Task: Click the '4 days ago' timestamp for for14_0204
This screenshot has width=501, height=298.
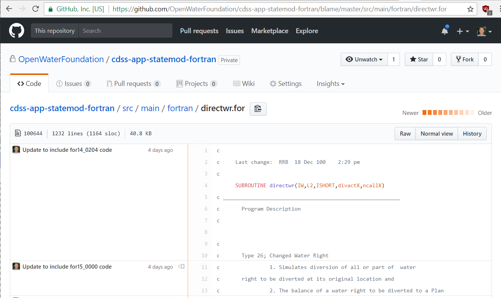Action: [x=160, y=150]
